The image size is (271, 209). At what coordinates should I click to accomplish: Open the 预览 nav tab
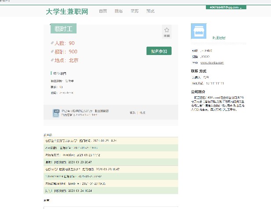click(x=150, y=11)
